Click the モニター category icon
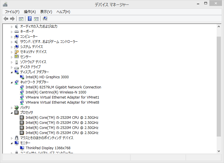The image size is (224, 163). pyautogui.click(x=17, y=143)
